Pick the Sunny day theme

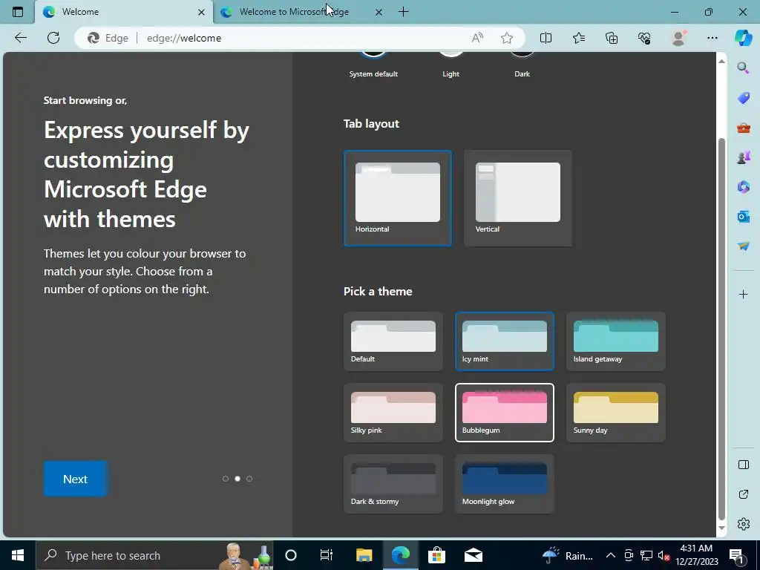point(615,413)
